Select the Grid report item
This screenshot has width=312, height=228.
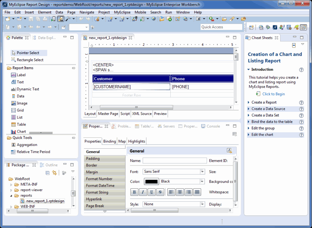(20, 110)
